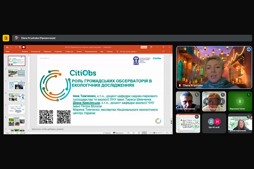Click the highlighted white square toolbar icon
Screen dimensions: 254x169
point(24,47)
